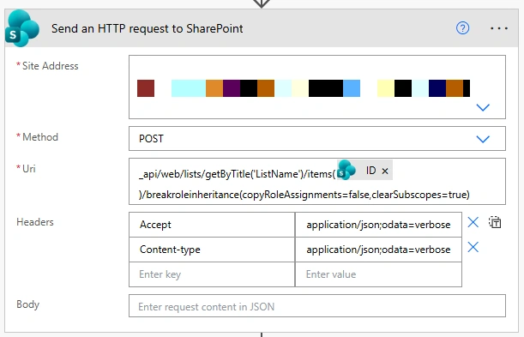Expand the Method dropdown
Image resolution: width=524 pixels, height=337 pixels.
pos(483,139)
